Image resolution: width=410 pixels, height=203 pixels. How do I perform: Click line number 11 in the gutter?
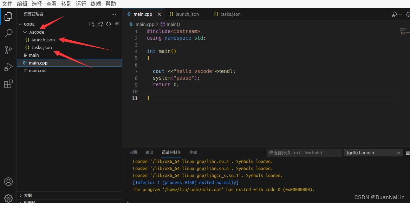135,98
